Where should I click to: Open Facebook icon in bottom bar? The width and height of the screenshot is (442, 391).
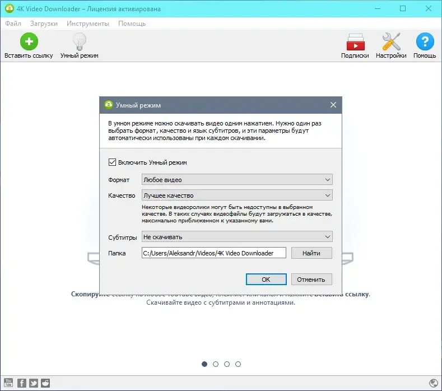tap(22, 383)
